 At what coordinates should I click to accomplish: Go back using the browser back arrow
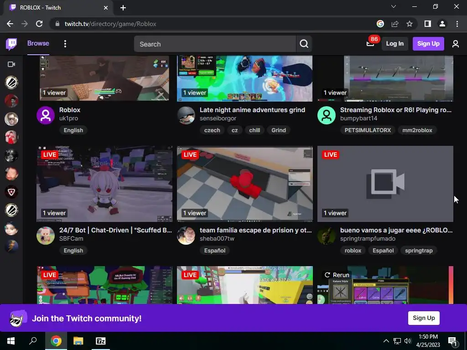10,24
